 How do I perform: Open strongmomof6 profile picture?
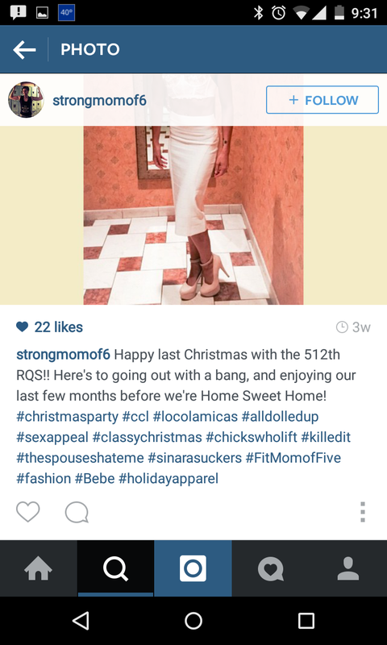(26, 100)
